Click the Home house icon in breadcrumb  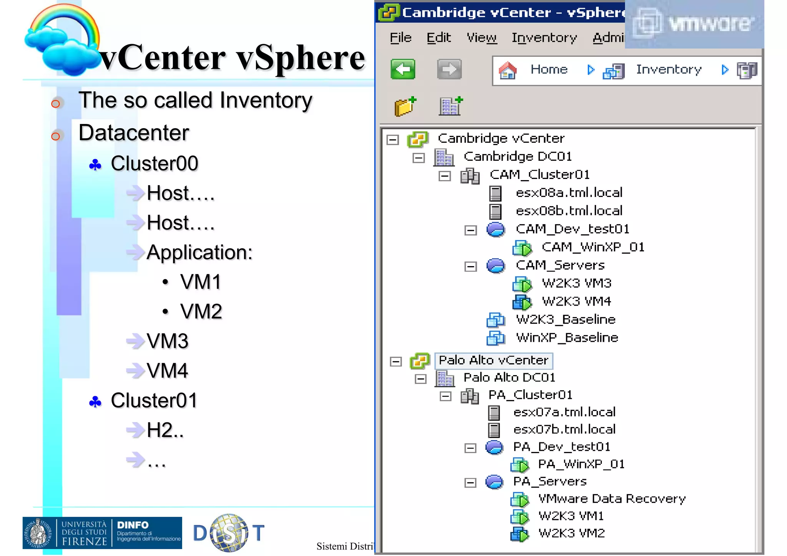(x=508, y=70)
